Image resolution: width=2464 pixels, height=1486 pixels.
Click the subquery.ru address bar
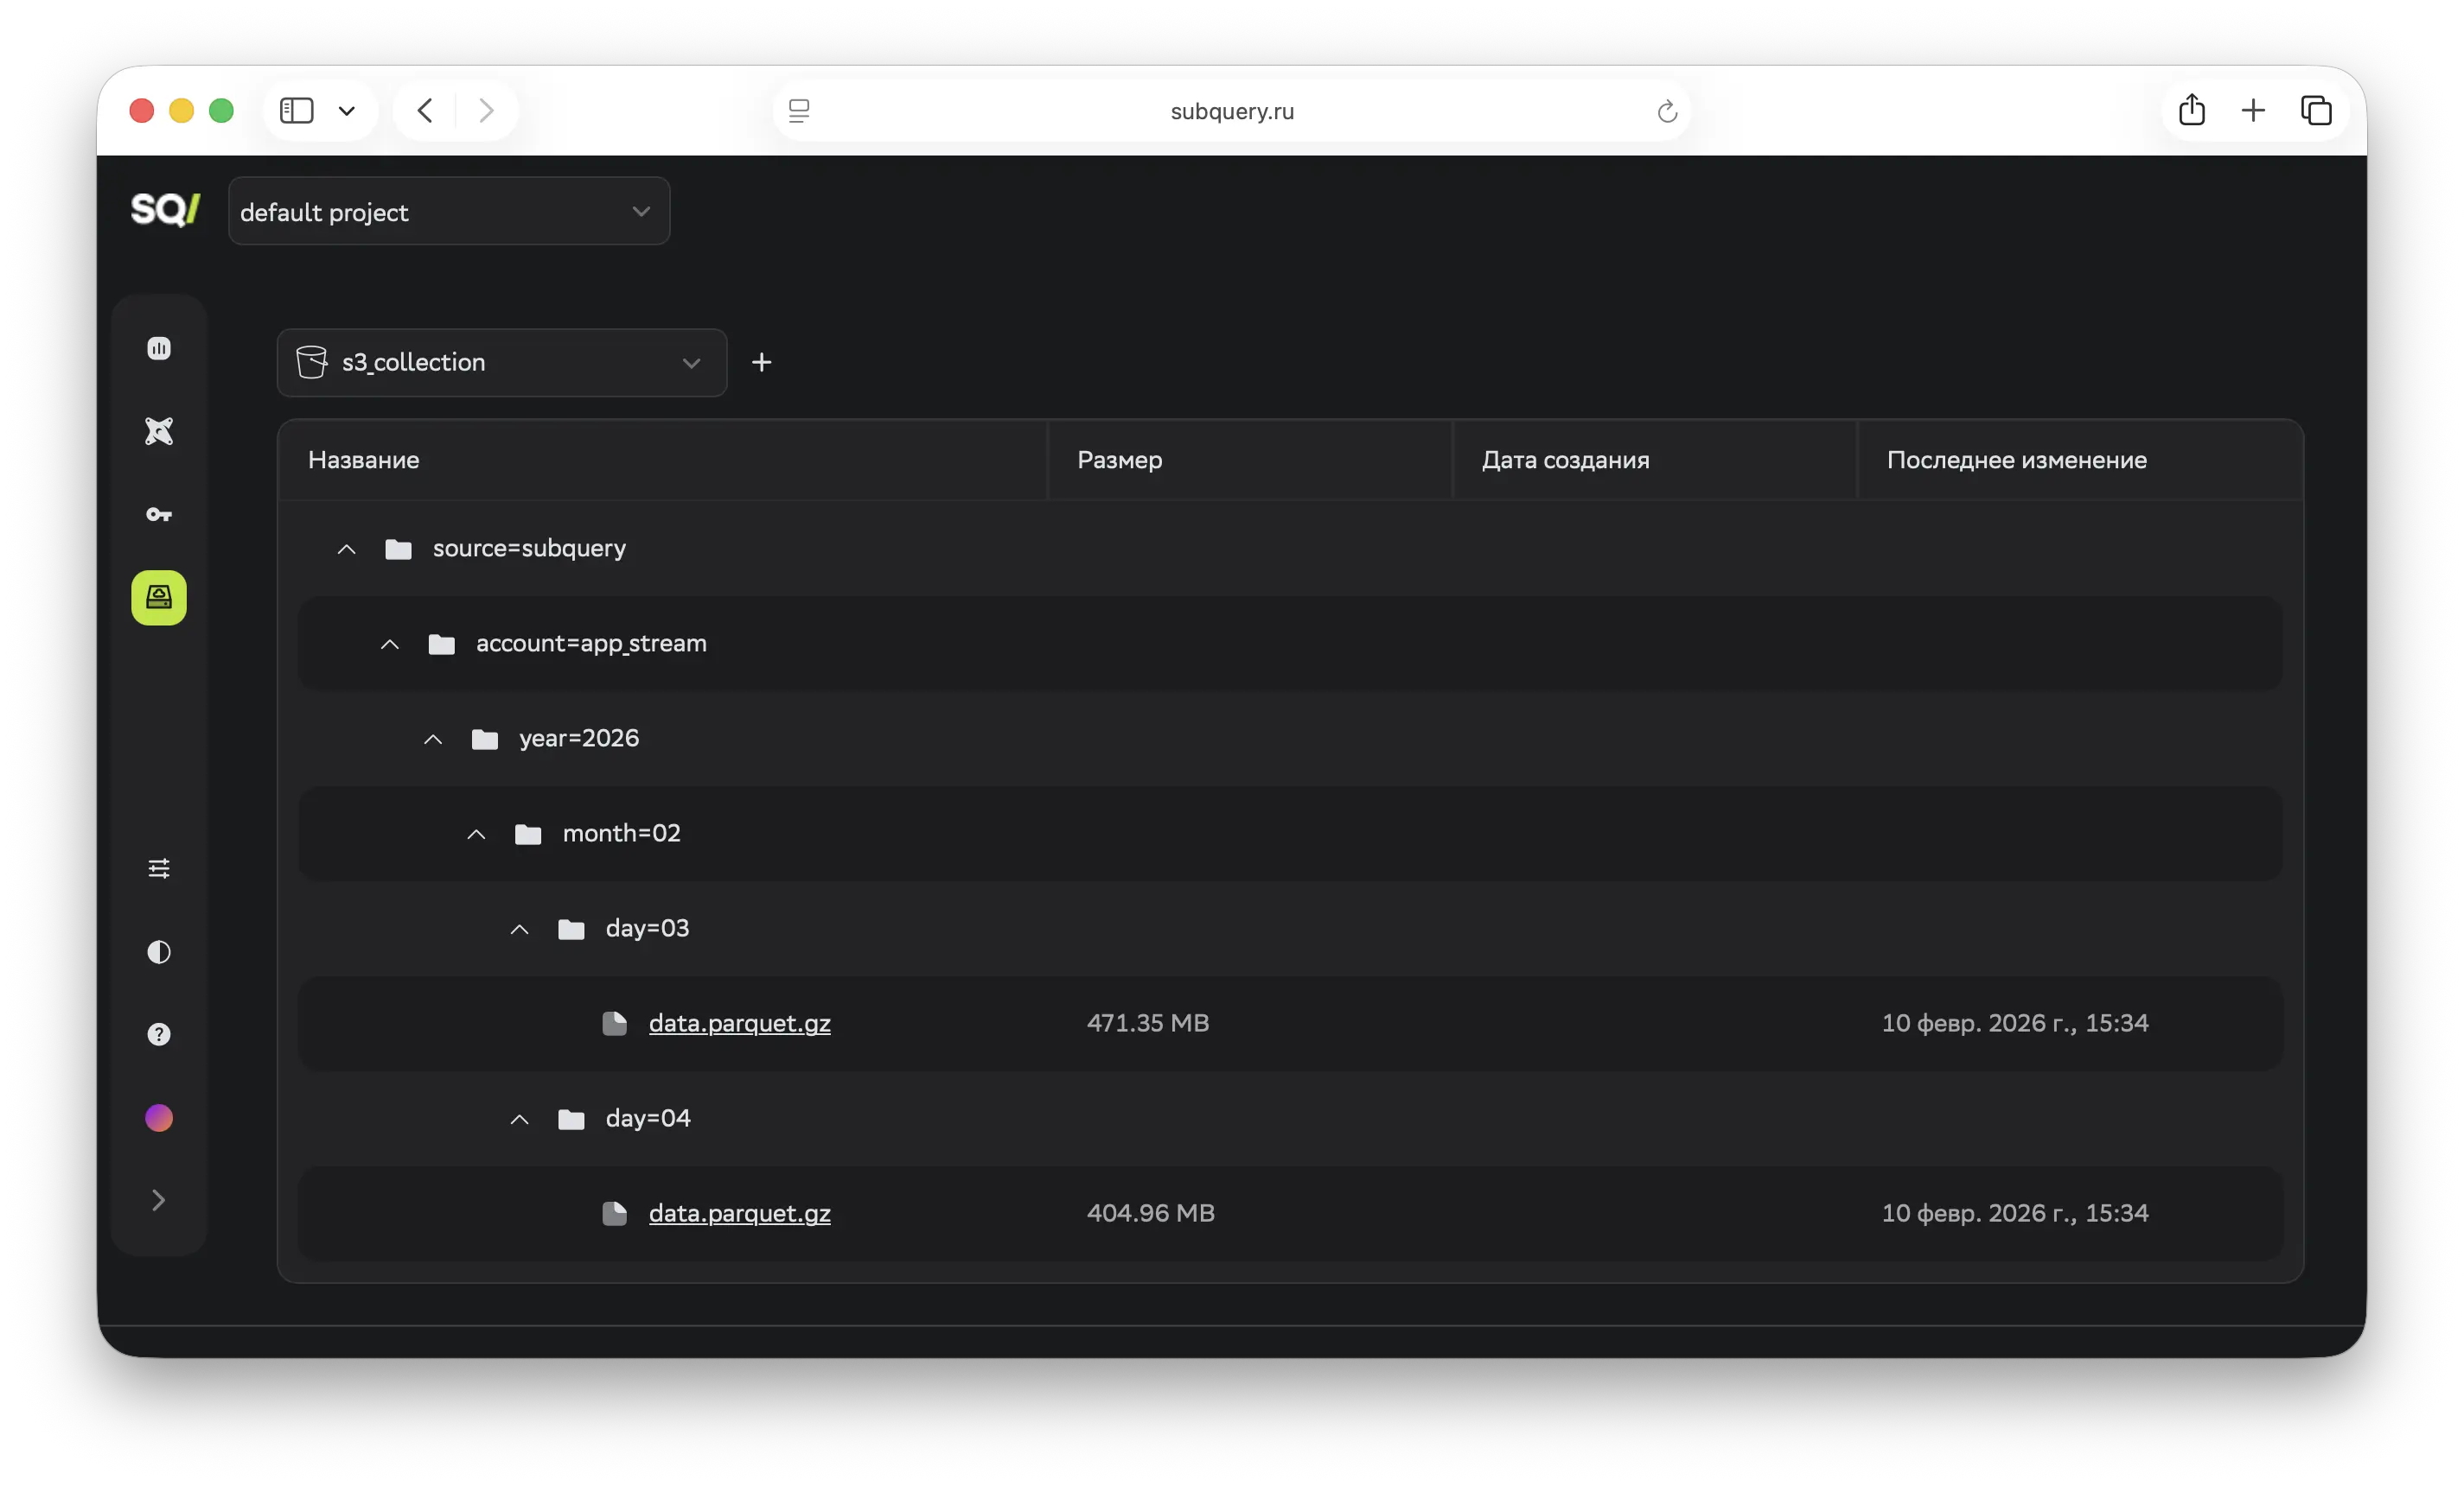1232,111
